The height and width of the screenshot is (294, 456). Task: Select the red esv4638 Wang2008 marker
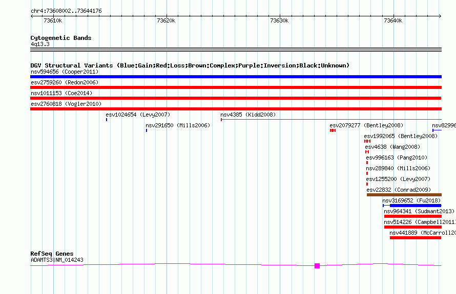click(x=367, y=152)
